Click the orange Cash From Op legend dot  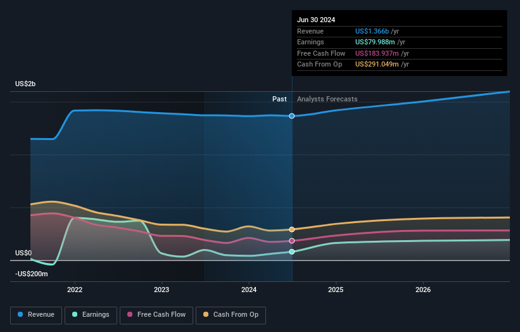pyautogui.click(x=206, y=314)
